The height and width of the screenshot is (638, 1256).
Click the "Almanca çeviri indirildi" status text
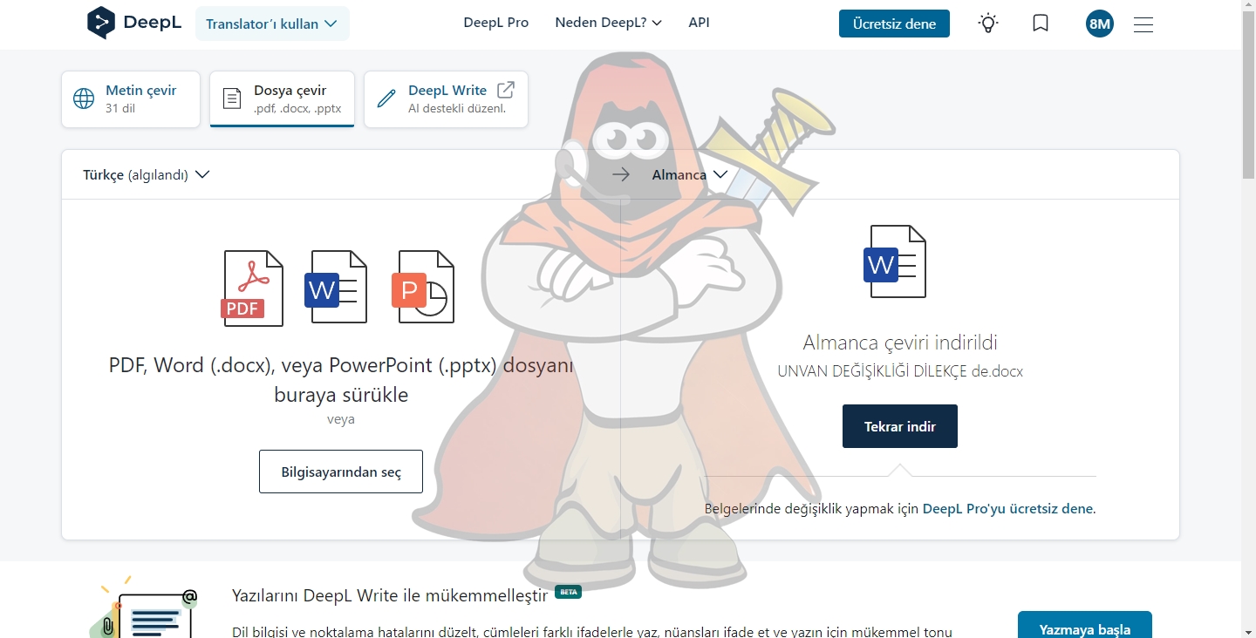900,343
